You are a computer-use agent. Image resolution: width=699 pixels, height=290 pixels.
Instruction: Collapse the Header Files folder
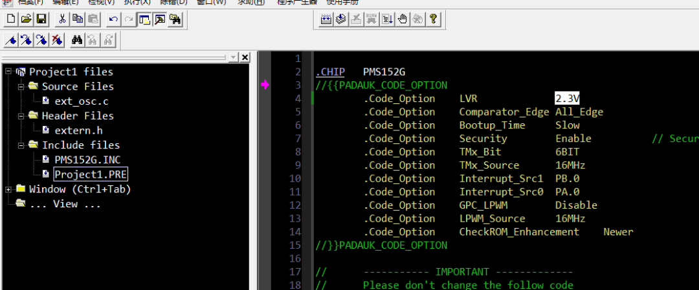click(x=21, y=115)
